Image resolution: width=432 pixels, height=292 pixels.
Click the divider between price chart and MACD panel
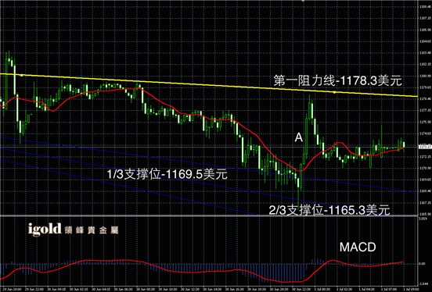coord(210,215)
